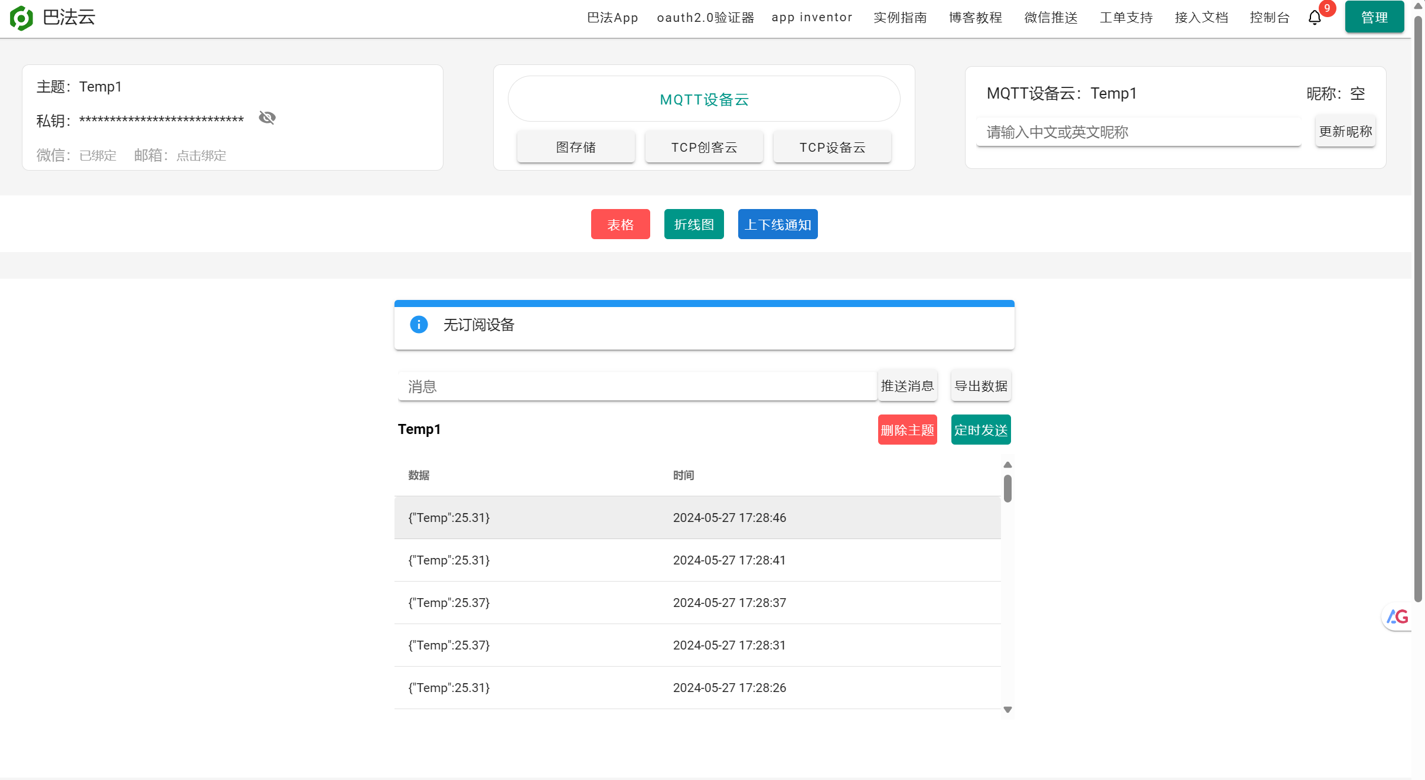Open 博客教程 nav item
Screen dimensions: 1425x780
click(976, 18)
